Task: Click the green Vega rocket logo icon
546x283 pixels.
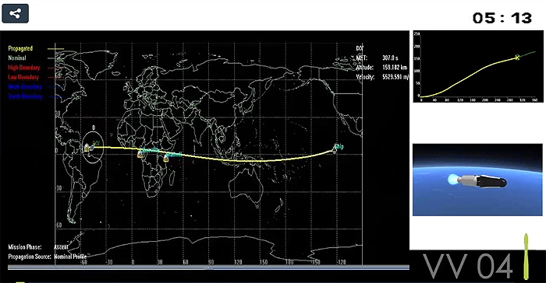Action: 526,257
